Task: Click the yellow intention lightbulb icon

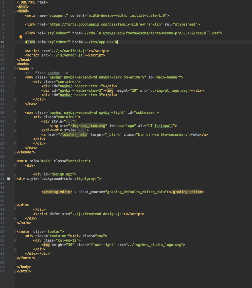Action: pyautogui.click(x=21, y=37)
